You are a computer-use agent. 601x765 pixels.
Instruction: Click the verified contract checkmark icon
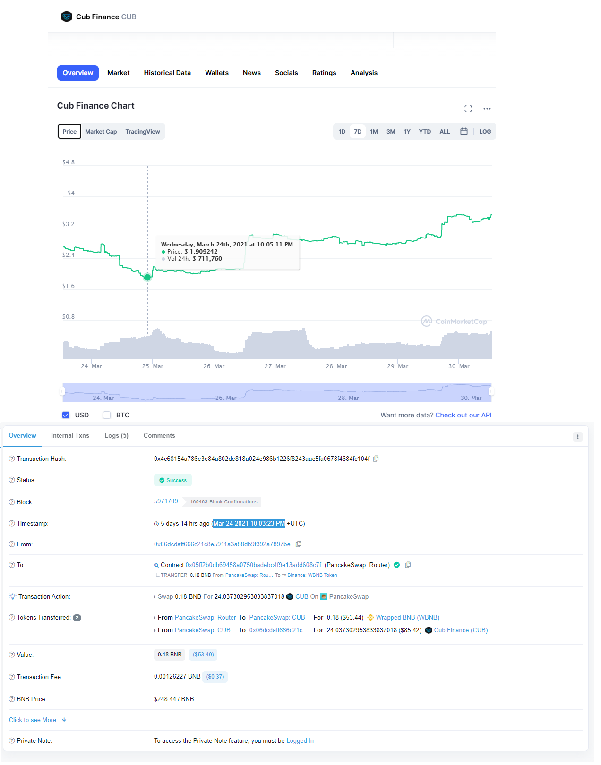point(397,565)
